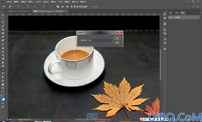Image resolution: width=202 pixels, height=122 pixels.
Task: Select the Gradient tool
Action: pos(3,59)
